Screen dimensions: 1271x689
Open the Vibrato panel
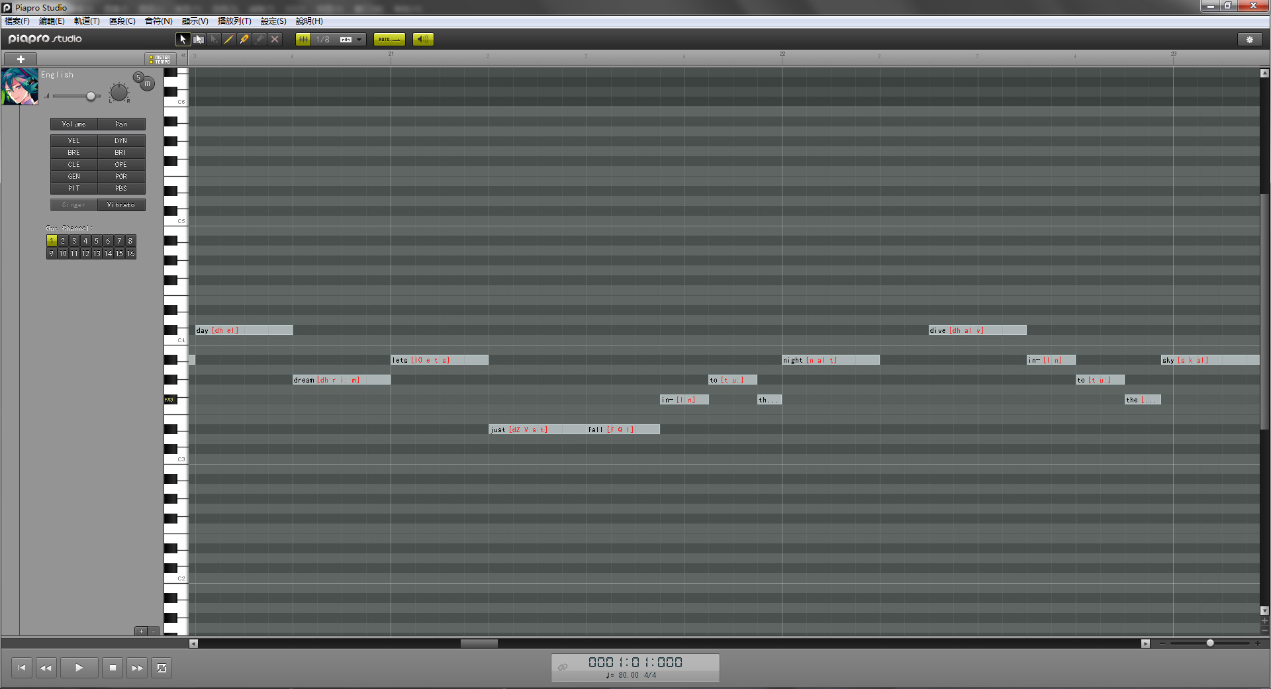click(121, 205)
